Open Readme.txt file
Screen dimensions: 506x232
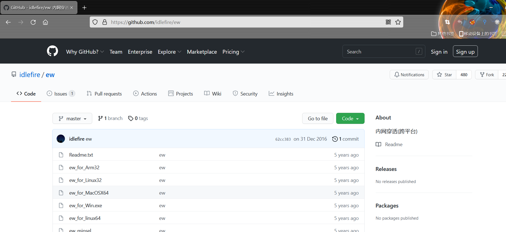[81, 155]
